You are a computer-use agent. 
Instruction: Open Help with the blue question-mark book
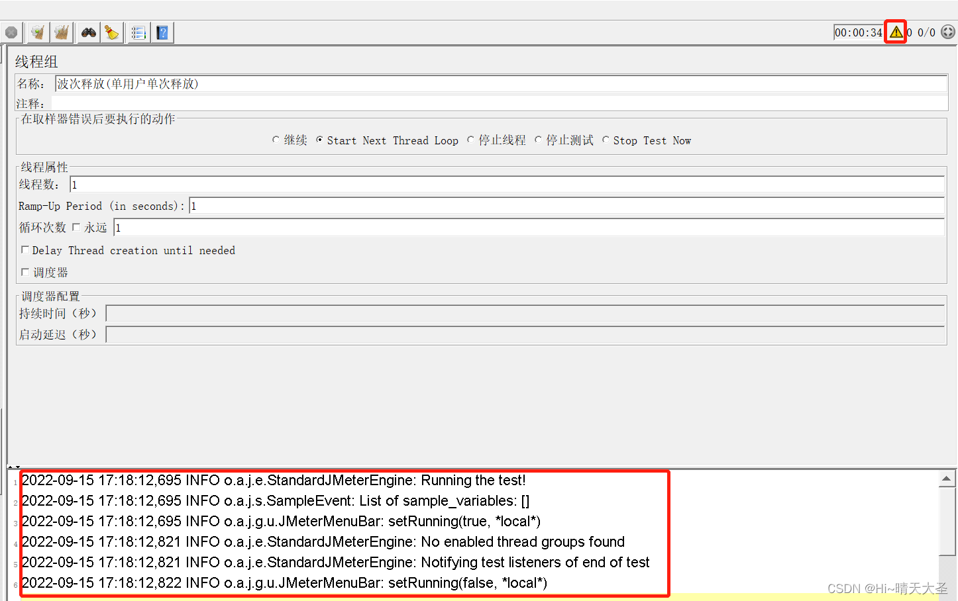coord(162,32)
